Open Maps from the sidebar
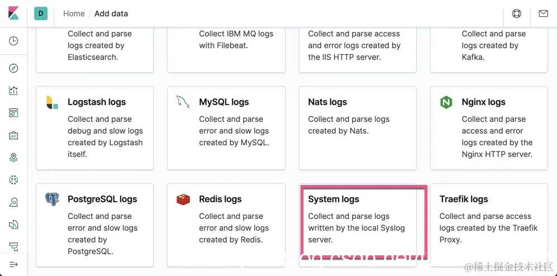Image resolution: width=557 pixels, height=276 pixels. [13, 158]
